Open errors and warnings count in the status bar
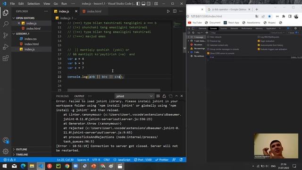The height and width of the screenshot is (170, 302). pos(9,160)
